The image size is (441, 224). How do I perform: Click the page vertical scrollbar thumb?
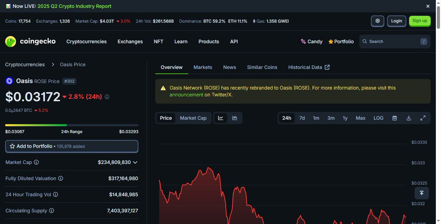[x=438, y=17]
